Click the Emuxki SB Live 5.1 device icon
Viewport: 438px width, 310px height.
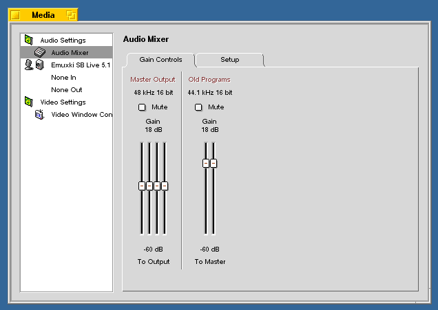[34, 65]
